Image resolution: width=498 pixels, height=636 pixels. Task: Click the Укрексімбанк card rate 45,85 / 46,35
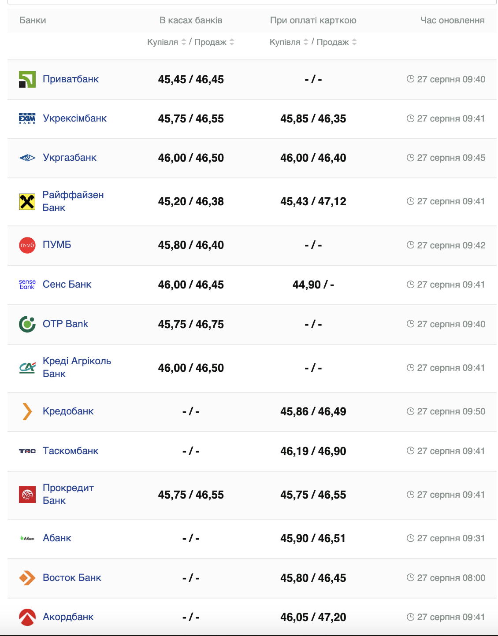(313, 119)
